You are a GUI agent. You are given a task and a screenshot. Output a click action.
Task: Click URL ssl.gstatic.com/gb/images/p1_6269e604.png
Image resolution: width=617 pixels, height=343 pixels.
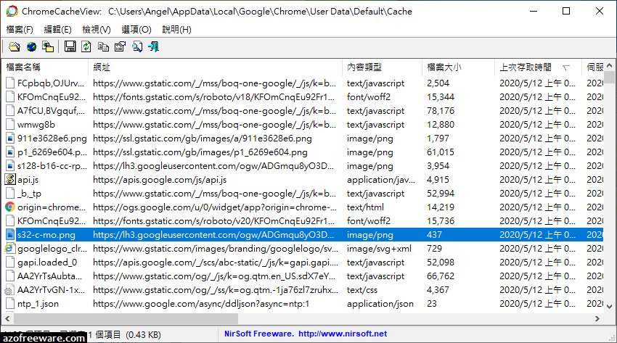pyautogui.click(x=200, y=152)
